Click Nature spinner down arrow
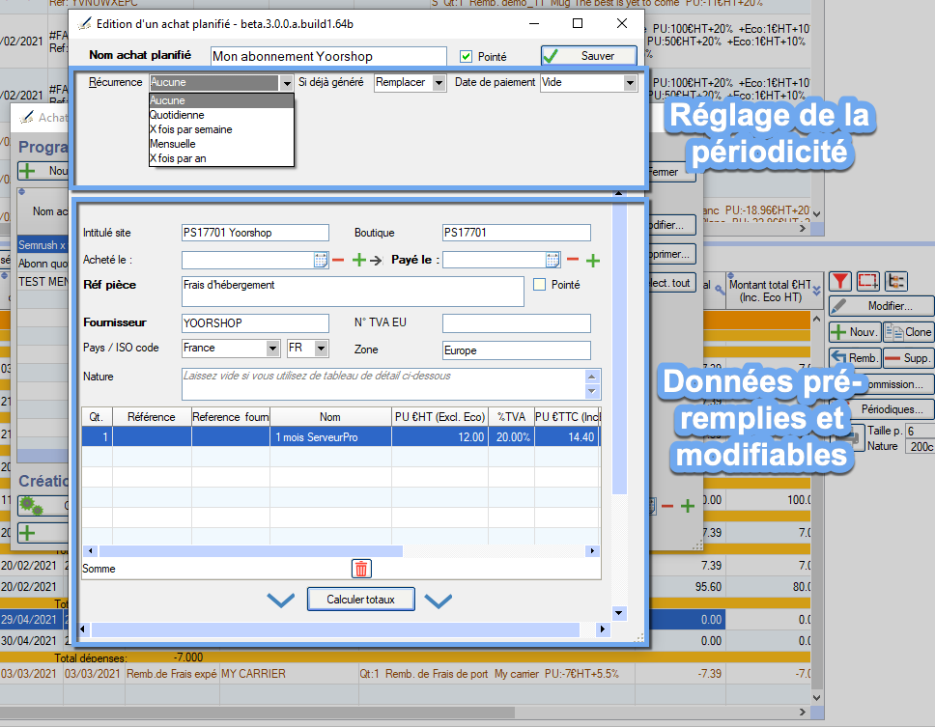Screen dimensions: 935x727 click(592, 392)
